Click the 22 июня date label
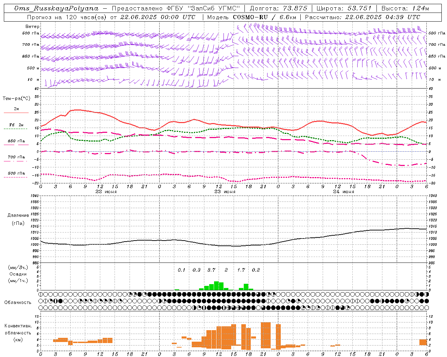The height and width of the screenshot is (357, 447). click(x=106, y=192)
